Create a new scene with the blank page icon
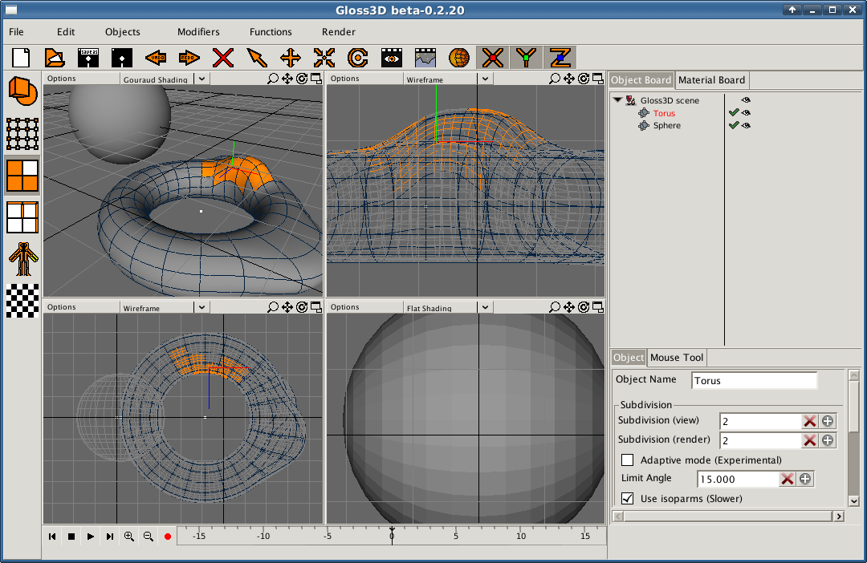The height and width of the screenshot is (563, 867). pos(21,58)
